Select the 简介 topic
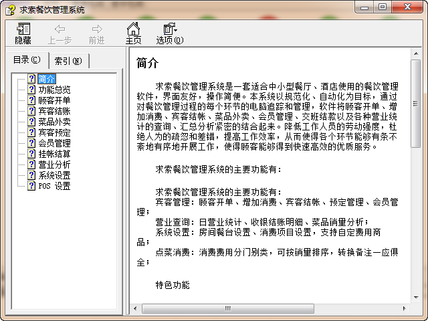 tap(47, 79)
